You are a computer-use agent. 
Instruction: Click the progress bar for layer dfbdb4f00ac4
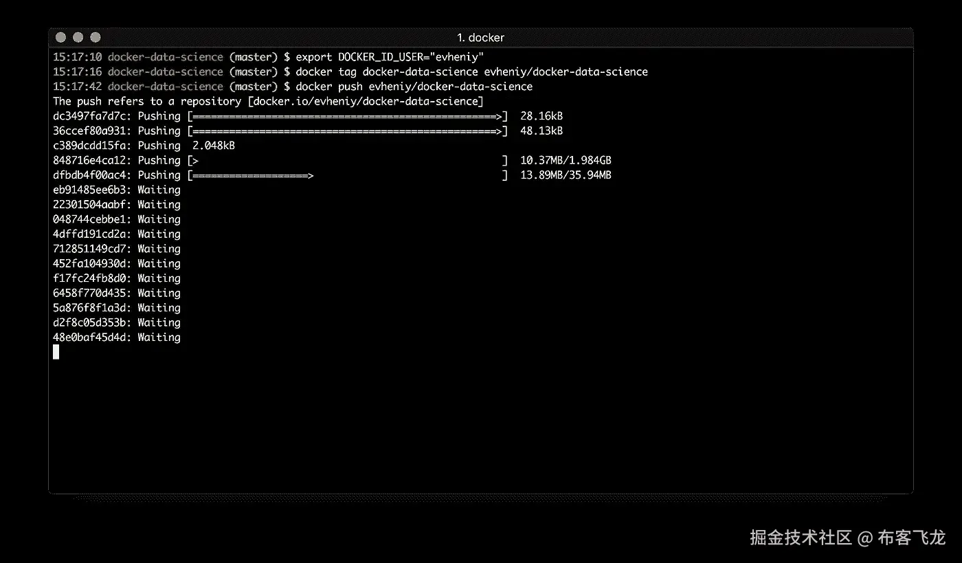[348, 175]
